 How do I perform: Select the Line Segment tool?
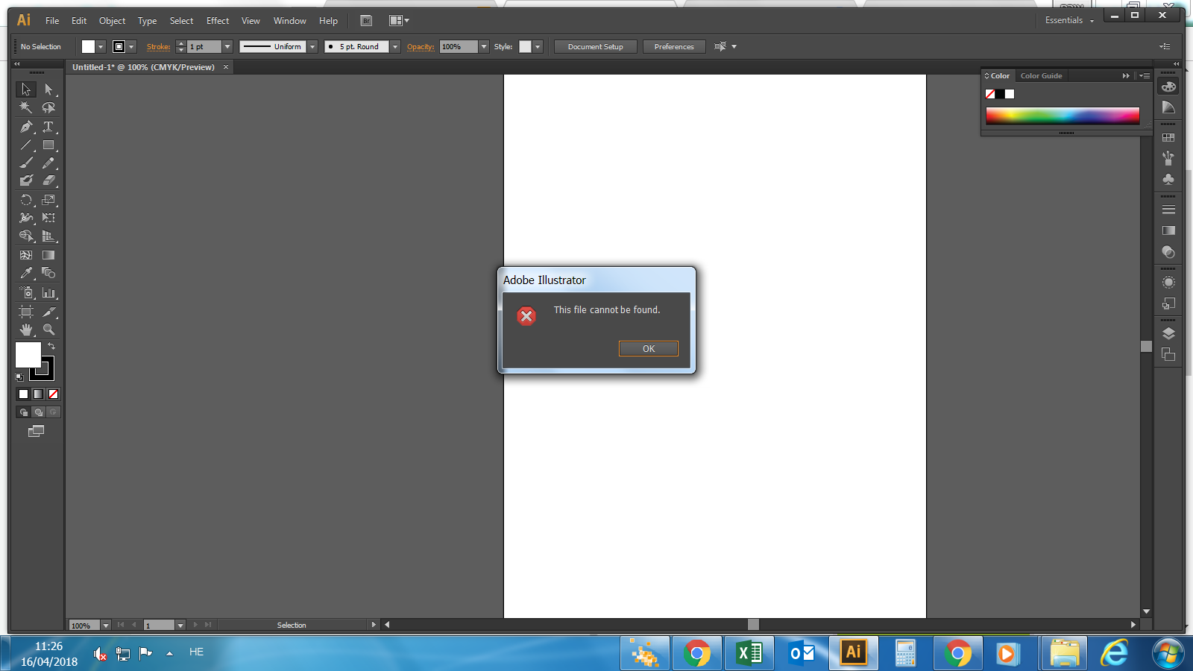(26, 145)
